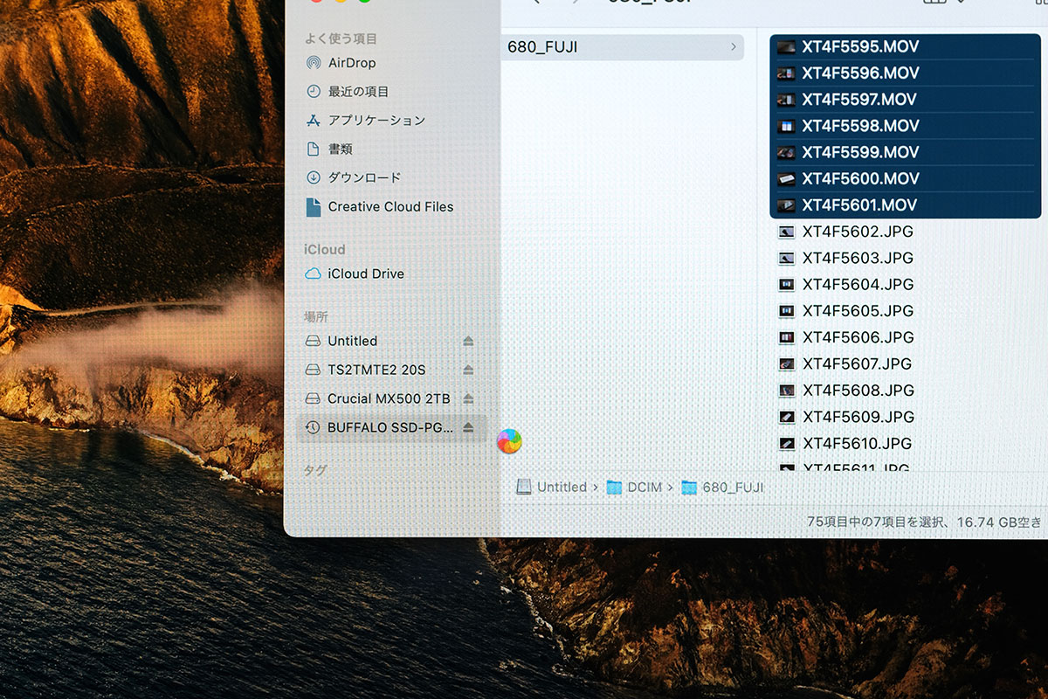Screen dimensions: 1048x699
Task: Click the status text 75項目中の7項目を選択
Action: click(875, 522)
